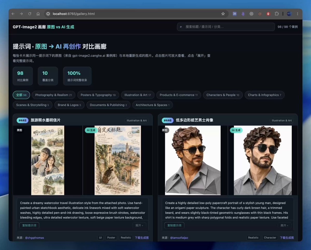Launch the ChatGPT extension
The width and height of the screenshot is (311, 250).
click(251, 14)
